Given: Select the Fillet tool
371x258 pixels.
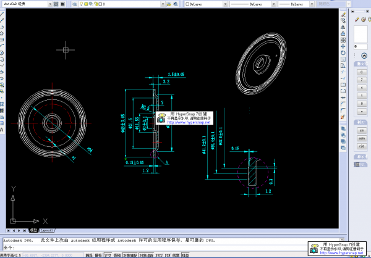Looking at the screenshot, I should 343,110.
